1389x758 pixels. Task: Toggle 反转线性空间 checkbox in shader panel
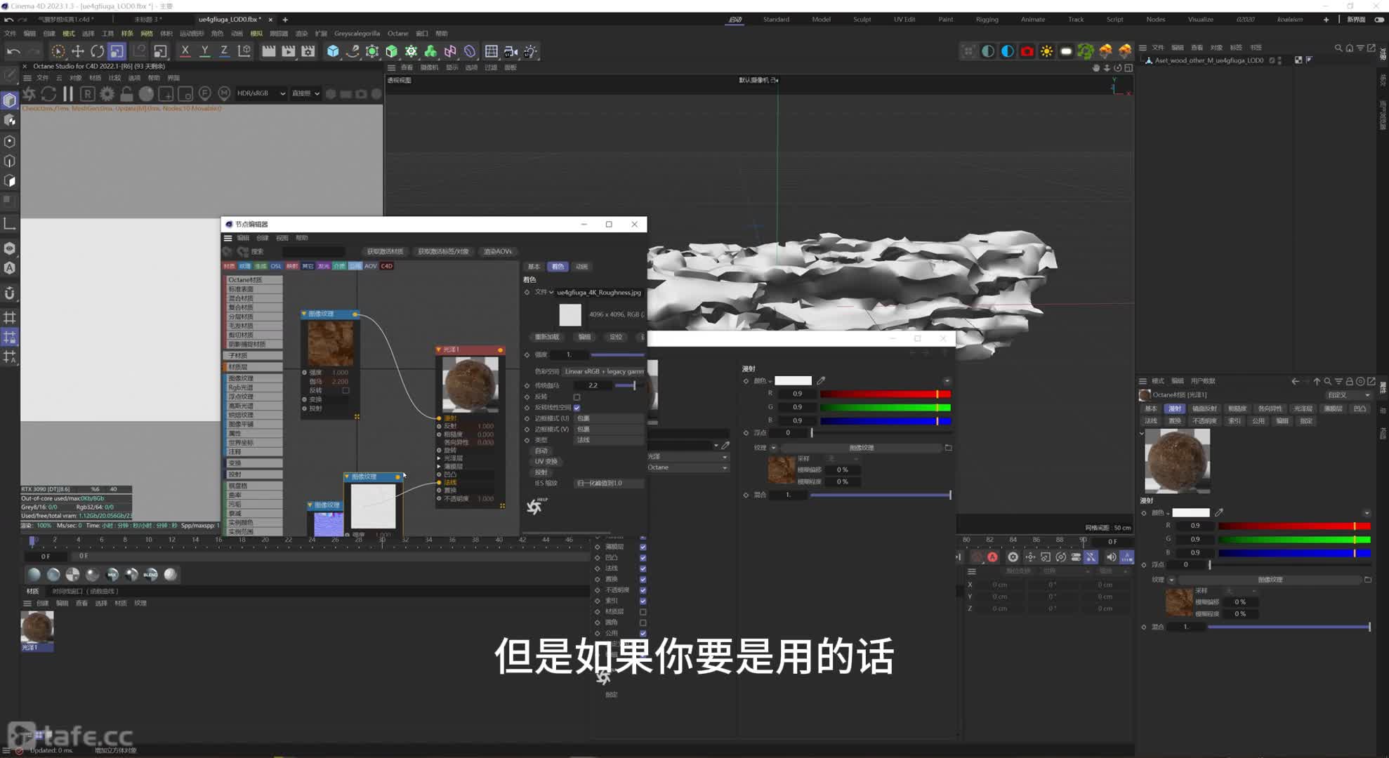tap(577, 408)
